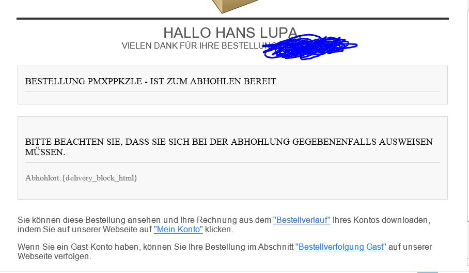Image resolution: width=469 pixels, height=273 pixels.
Task: Click the dark horizontal divider line below the logo
Action: pyautogui.click(x=233, y=19)
